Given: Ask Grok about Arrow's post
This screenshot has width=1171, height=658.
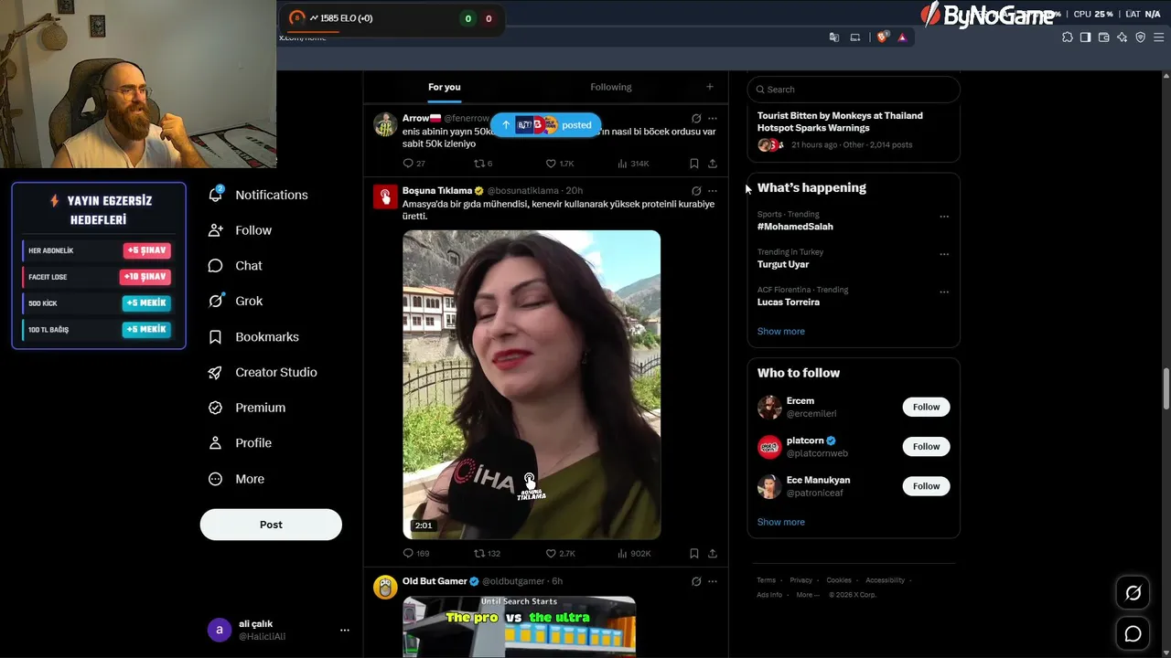Looking at the screenshot, I should click(x=696, y=119).
